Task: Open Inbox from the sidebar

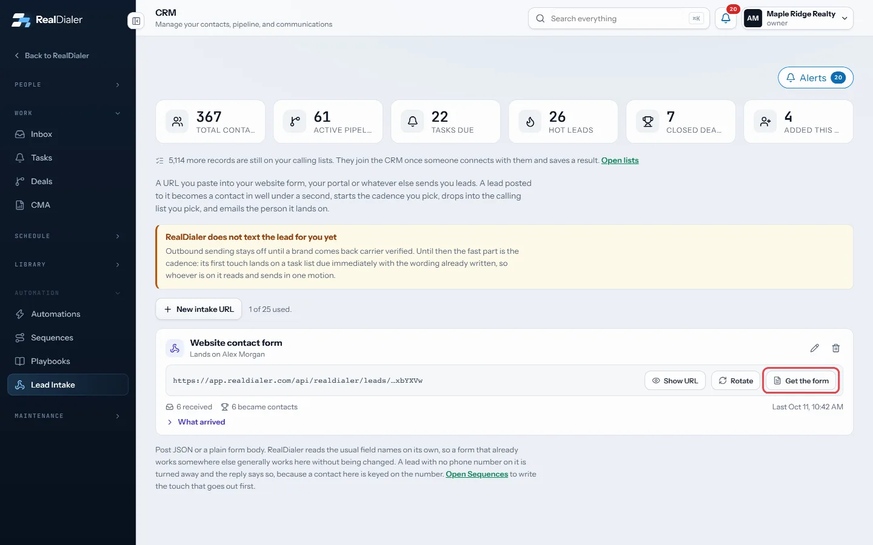Action: (x=68, y=134)
